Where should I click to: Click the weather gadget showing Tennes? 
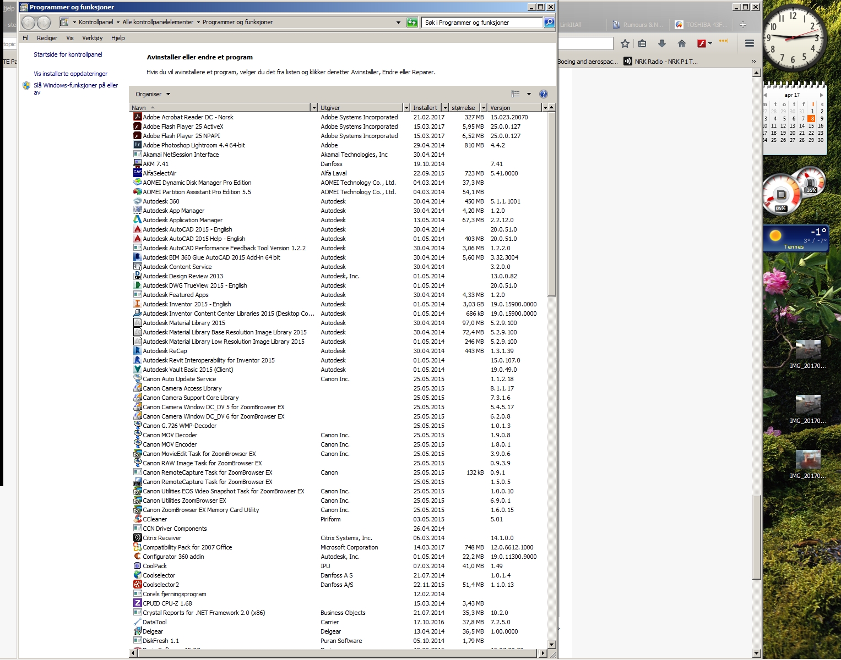795,239
